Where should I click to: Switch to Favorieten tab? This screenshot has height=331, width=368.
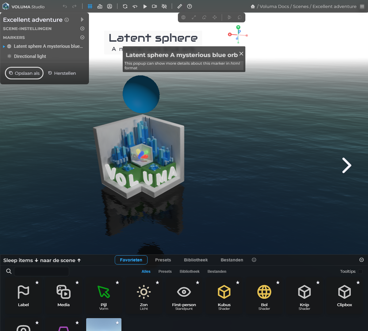click(131, 260)
